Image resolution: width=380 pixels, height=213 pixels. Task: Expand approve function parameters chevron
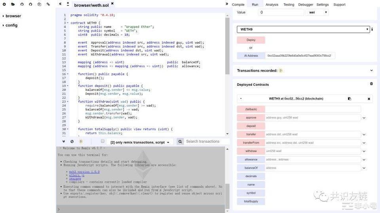(364, 118)
